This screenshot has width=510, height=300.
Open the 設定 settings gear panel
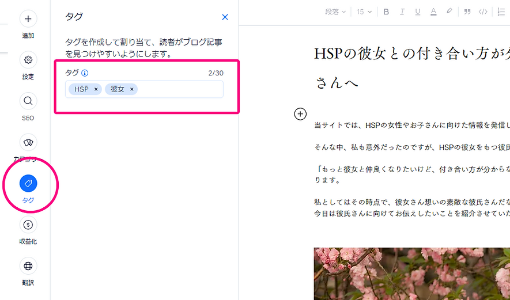tap(28, 60)
